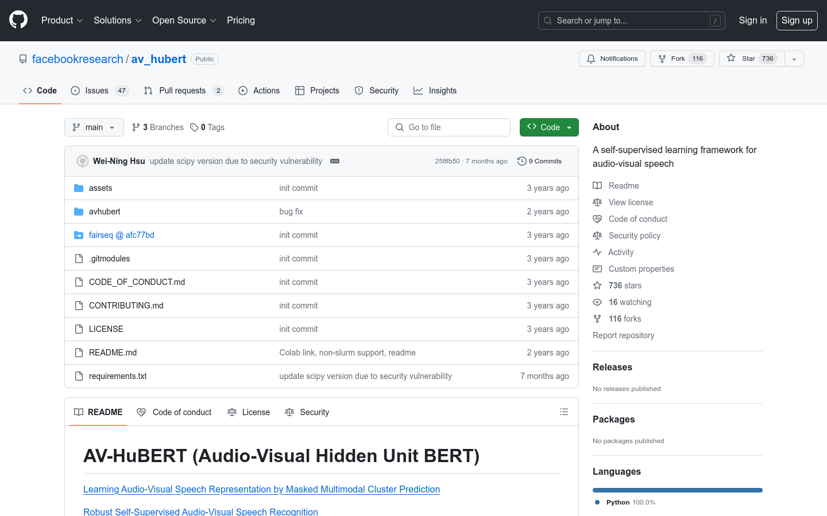Image resolution: width=827 pixels, height=516 pixels.
Task: Open the Pricing page
Action: [x=241, y=20]
